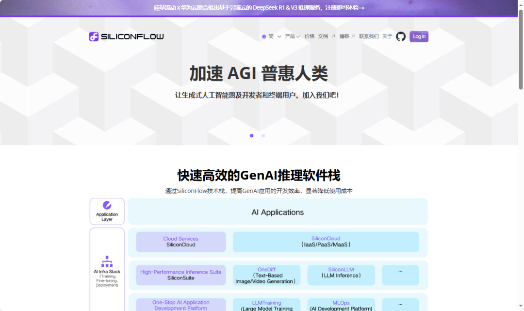Click the ellipsis box beside MLOps
This screenshot has width=524, height=311.
click(400, 305)
